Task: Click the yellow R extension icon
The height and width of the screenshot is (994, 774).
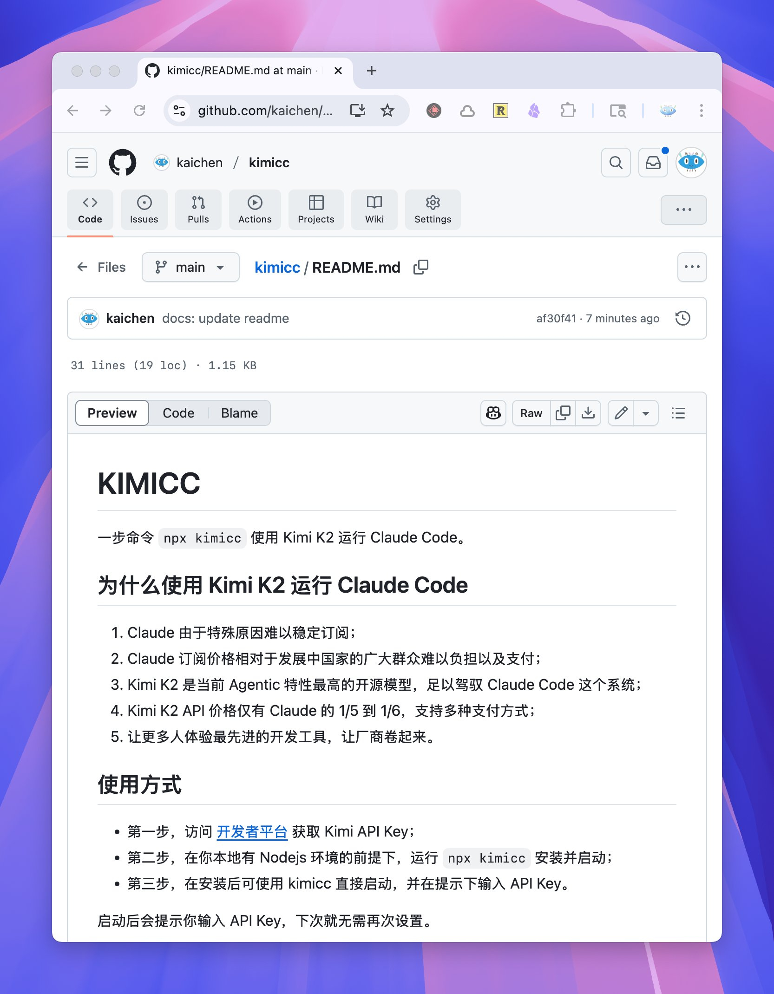Action: click(501, 111)
